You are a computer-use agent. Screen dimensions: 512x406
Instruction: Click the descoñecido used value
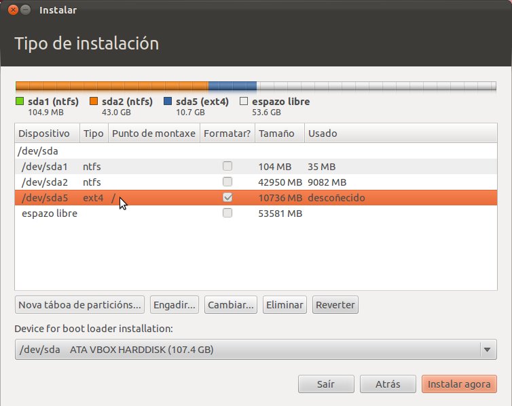point(336,198)
